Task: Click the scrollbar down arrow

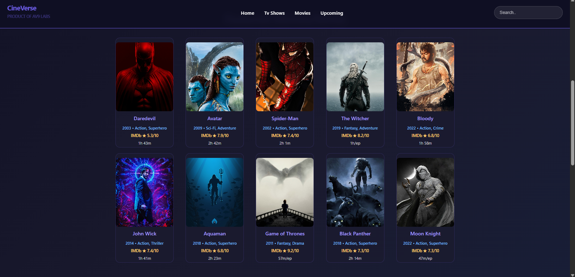Action: tap(572, 275)
